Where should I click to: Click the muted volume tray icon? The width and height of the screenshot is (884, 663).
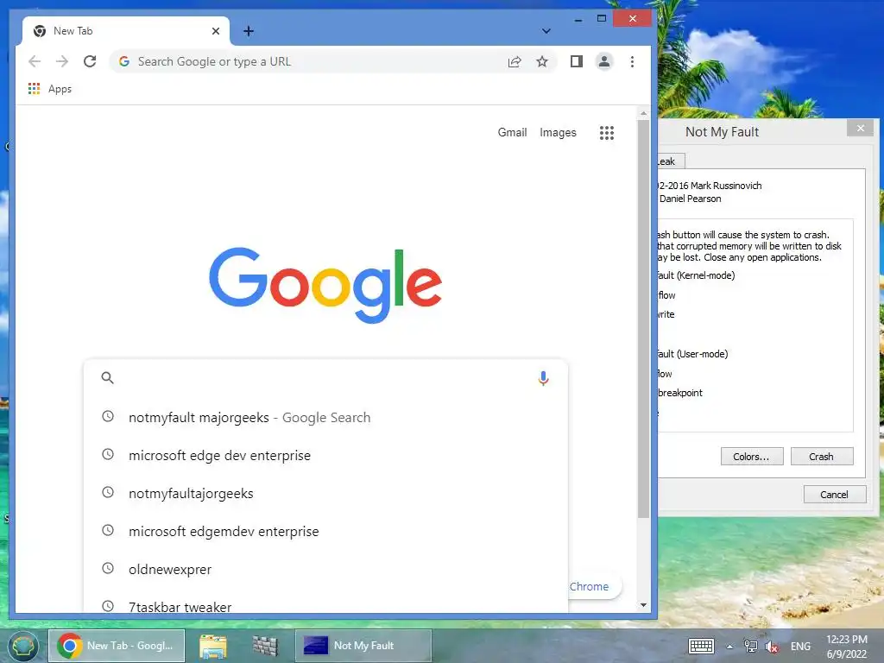coord(772,647)
